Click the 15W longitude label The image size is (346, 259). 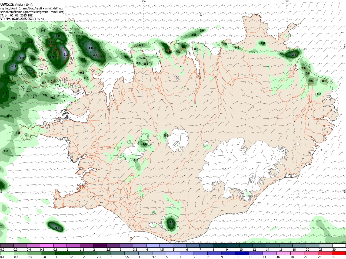(286, 1)
